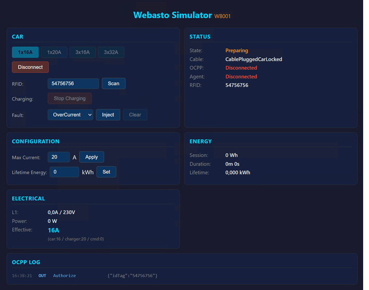Click the CONFIGURATION panel heading
Viewport: 369px width, 290px height.
[36, 142]
